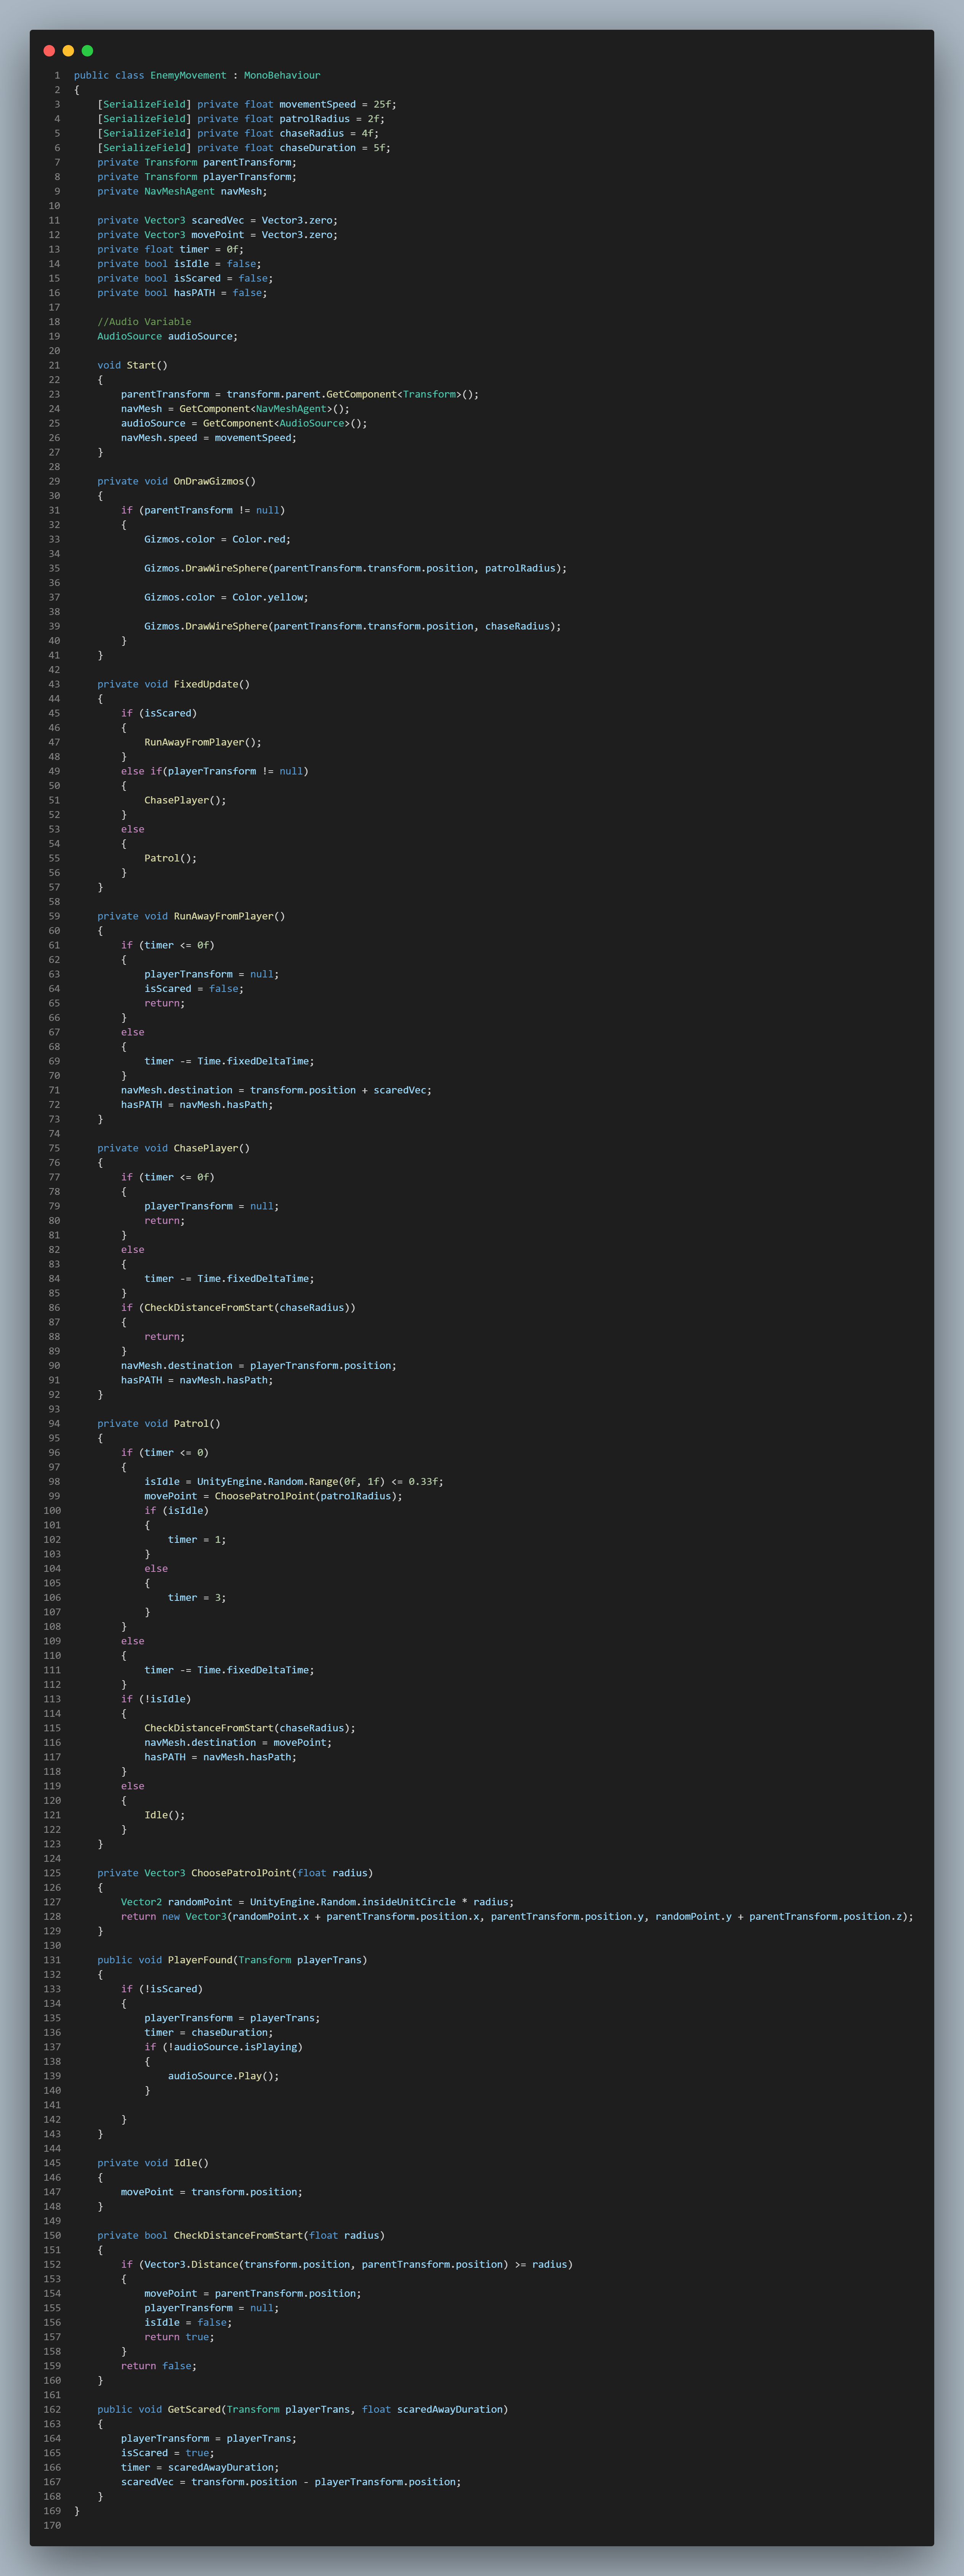Click the red close dot
This screenshot has height=2576, width=964.
click(49, 51)
